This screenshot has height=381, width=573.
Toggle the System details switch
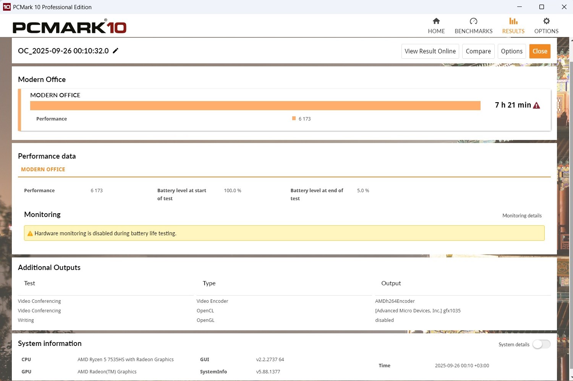541,344
